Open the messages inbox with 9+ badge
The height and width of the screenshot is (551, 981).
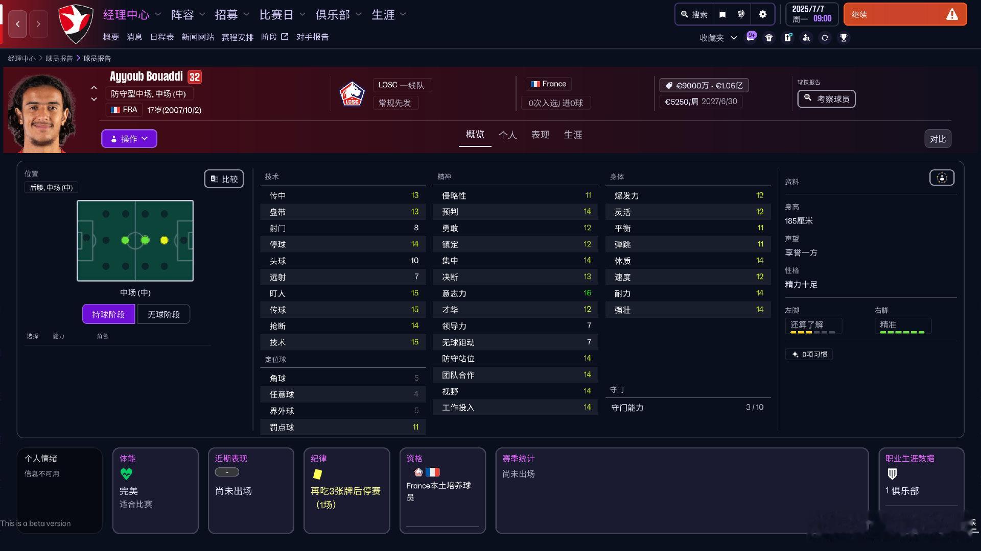click(x=751, y=37)
